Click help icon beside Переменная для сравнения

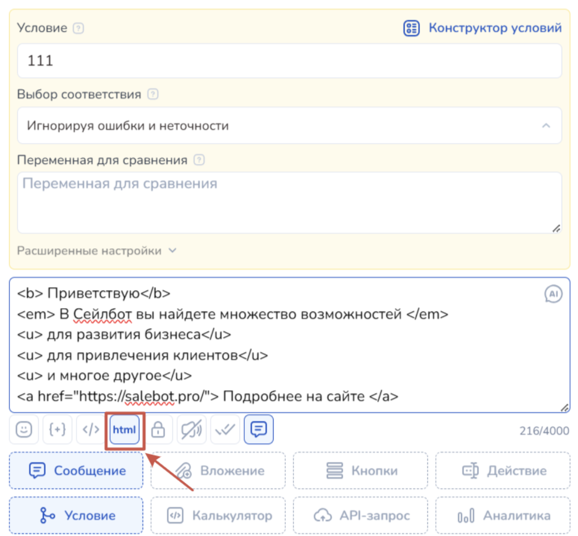199,160
